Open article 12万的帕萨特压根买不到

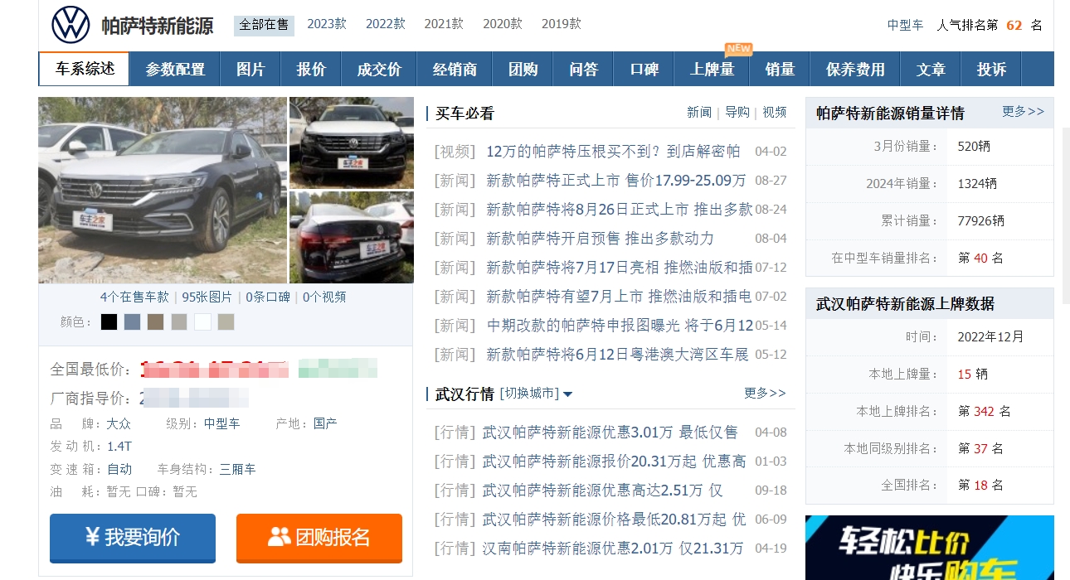[x=613, y=151]
